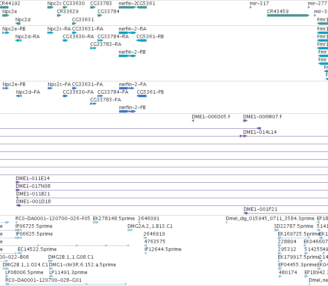Select the nerfin-2-RB transcript
Viewport: 328px width, 286px height.
pos(128,56)
